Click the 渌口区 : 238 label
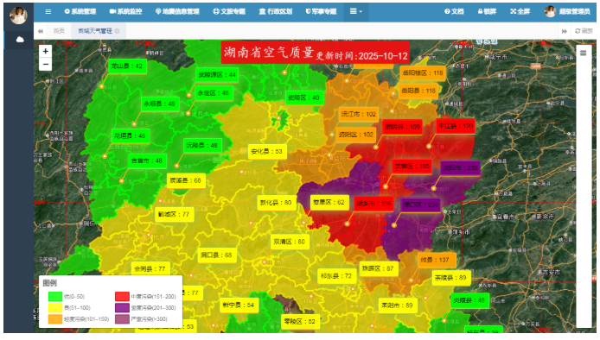Image resolution: width=600 pixels, height=340 pixels. [x=420, y=205]
